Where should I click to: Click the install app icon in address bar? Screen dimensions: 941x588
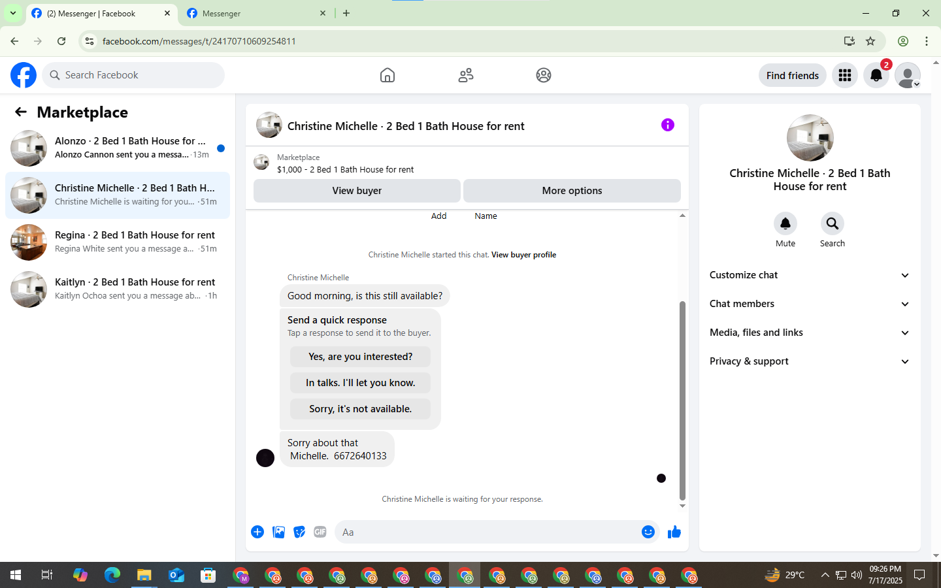coord(850,41)
